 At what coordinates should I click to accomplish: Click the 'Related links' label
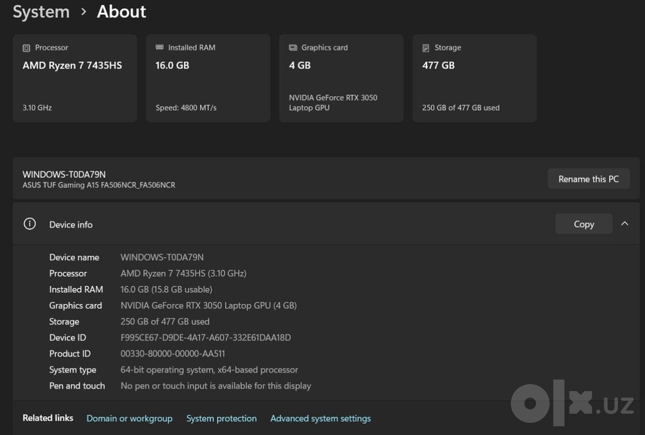coord(48,418)
